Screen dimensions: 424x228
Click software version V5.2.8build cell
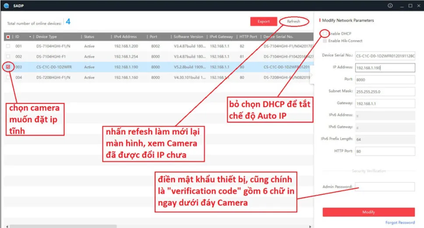190,67
